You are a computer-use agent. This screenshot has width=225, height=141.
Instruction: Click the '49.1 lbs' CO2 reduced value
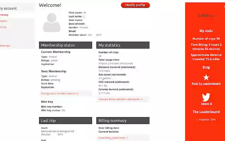(x=103, y=86)
